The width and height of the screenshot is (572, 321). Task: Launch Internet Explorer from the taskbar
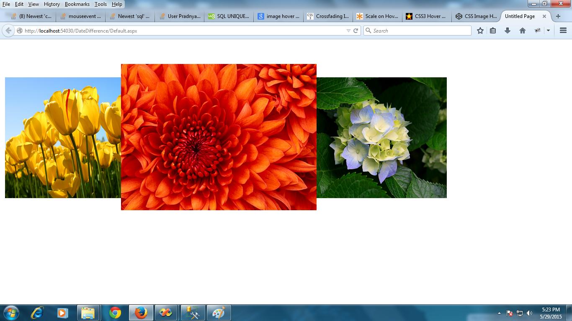pos(37,313)
